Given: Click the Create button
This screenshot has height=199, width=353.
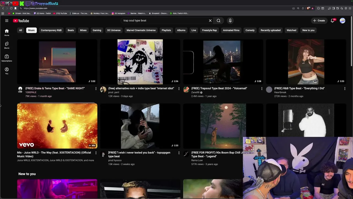Looking at the screenshot, I should (319, 20).
